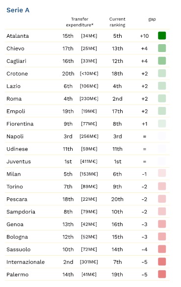The width and height of the screenshot is (181, 287).
Task: Click the dark green swatch for Atalanta
Action: point(162,36)
